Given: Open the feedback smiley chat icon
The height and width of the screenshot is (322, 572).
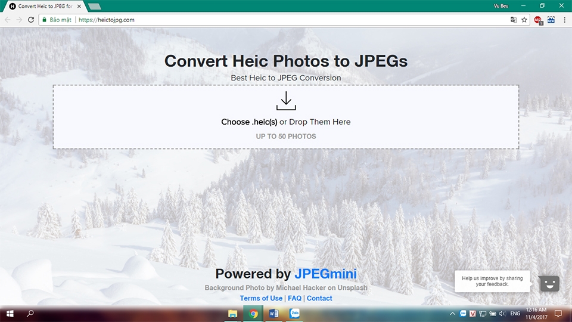Looking at the screenshot, I should tap(549, 283).
